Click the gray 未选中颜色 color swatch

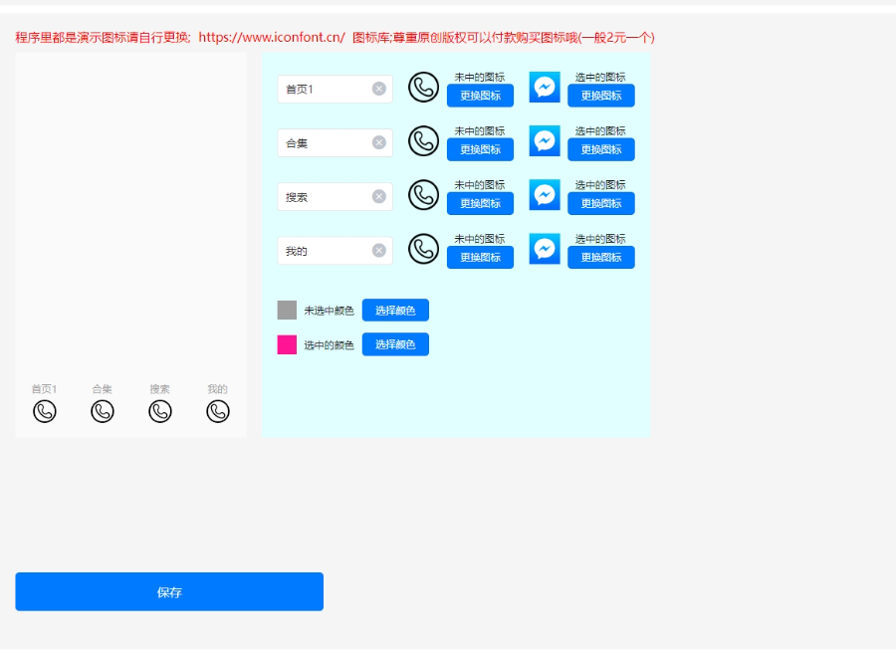(287, 311)
